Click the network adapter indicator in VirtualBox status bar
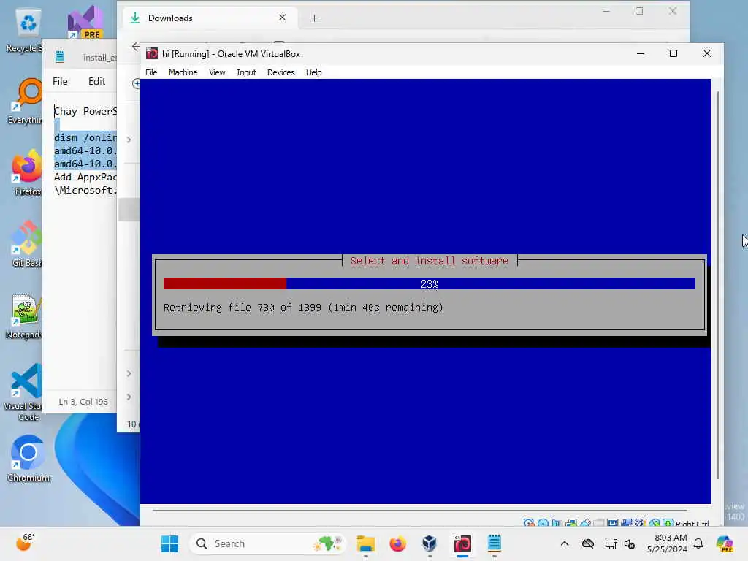 coord(571,523)
